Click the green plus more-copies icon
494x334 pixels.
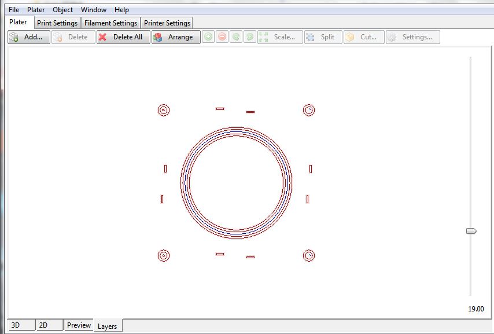point(208,37)
